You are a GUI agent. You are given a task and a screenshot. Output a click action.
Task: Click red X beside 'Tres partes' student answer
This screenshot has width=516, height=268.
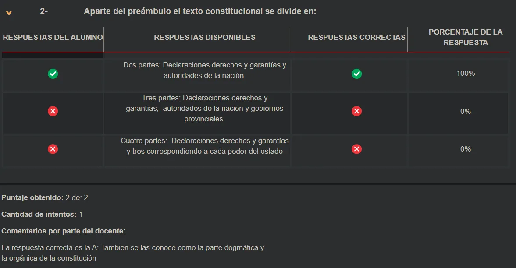pyautogui.click(x=53, y=111)
